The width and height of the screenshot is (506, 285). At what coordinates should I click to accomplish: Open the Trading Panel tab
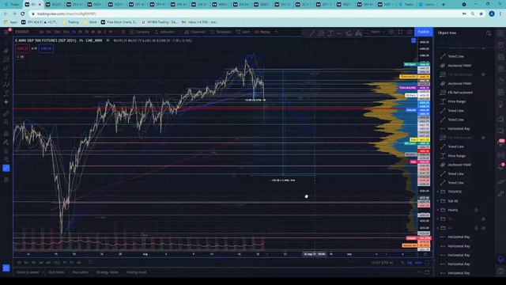coord(137,272)
